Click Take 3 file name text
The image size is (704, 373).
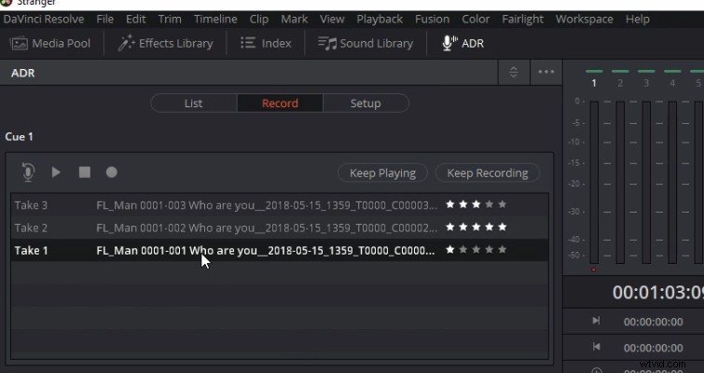coord(267,205)
